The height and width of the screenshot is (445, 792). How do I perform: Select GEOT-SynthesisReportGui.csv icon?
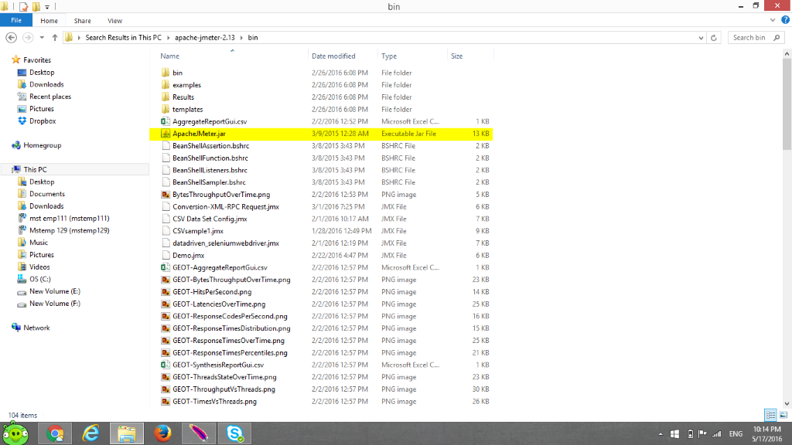coord(166,365)
